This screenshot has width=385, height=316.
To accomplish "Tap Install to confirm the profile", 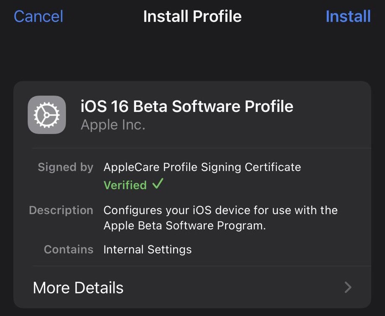I will click(348, 16).
